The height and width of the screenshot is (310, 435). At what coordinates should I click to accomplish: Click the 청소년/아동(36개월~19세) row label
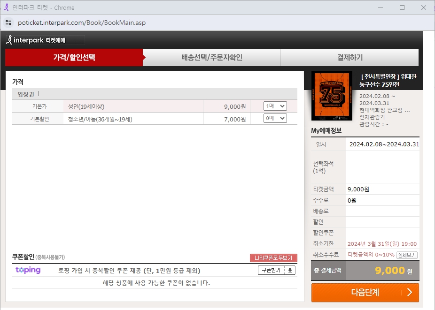[100, 119]
